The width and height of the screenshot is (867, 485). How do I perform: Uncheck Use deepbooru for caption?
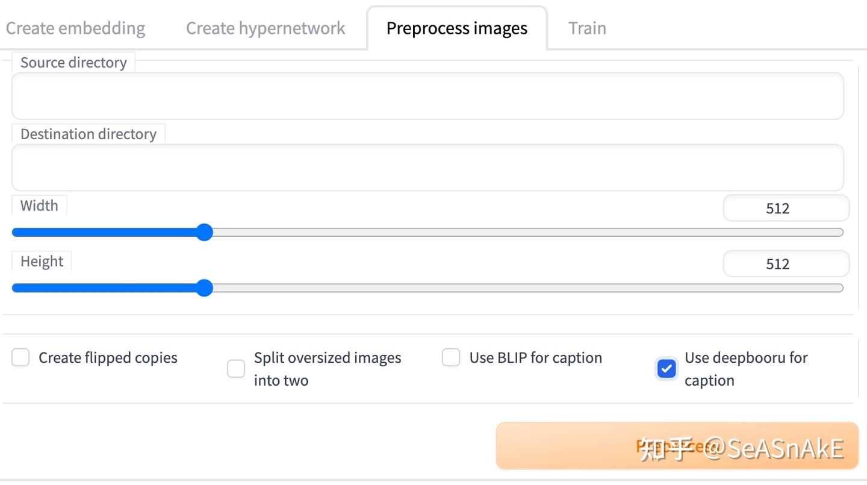point(667,369)
